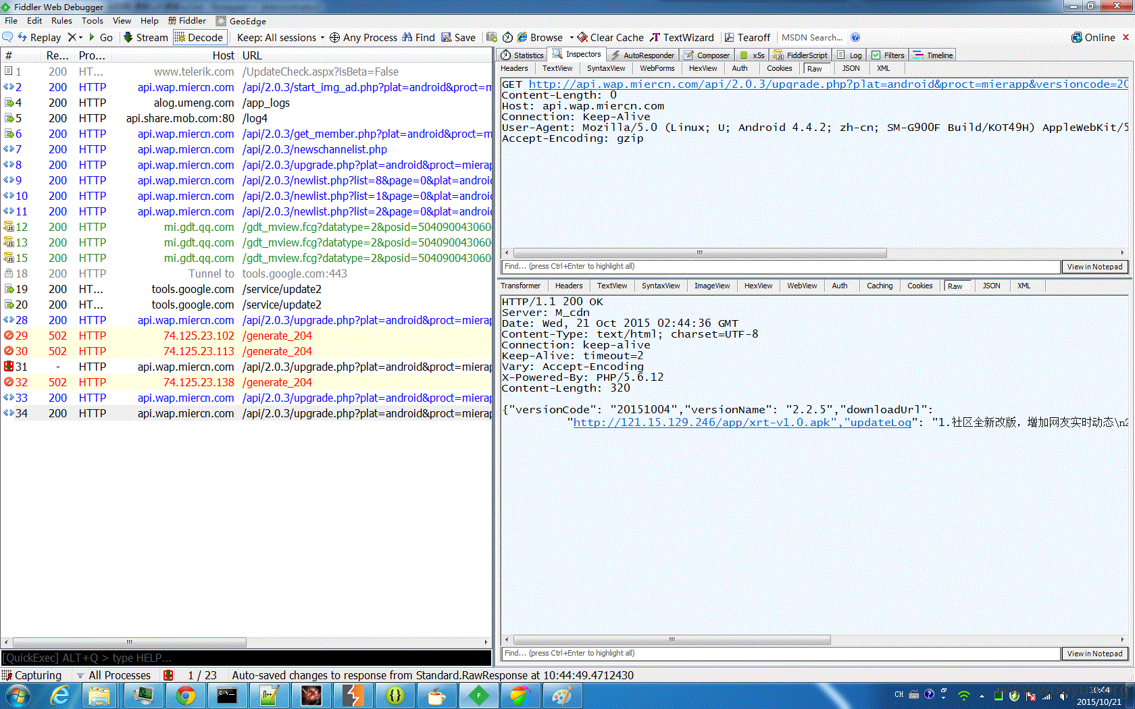Click Clear Cache in toolbar
Screen dimensions: 1135x709
coord(610,37)
